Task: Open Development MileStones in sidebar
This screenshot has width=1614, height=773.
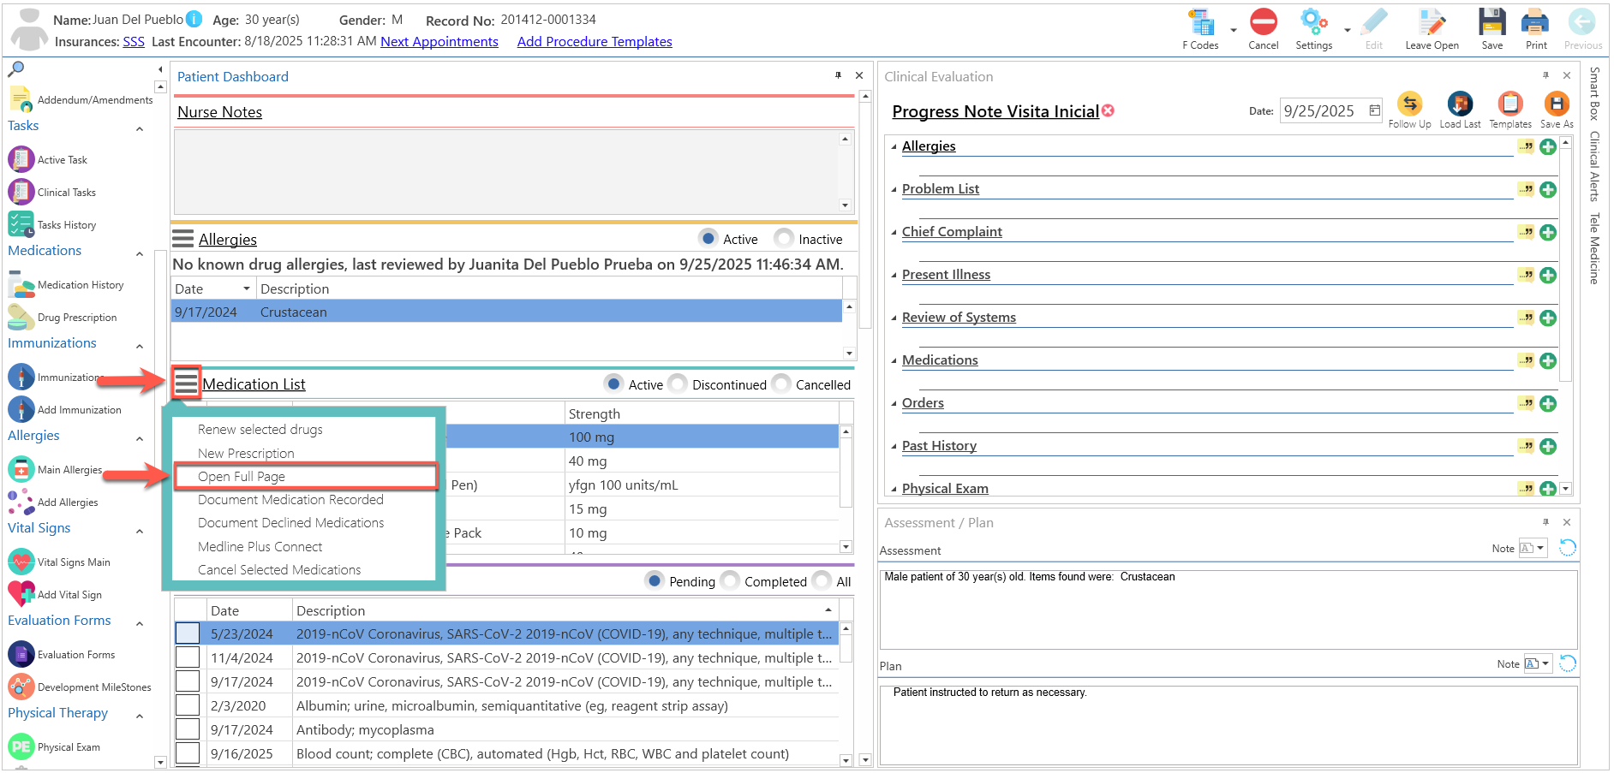Action: [x=80, y=687]
